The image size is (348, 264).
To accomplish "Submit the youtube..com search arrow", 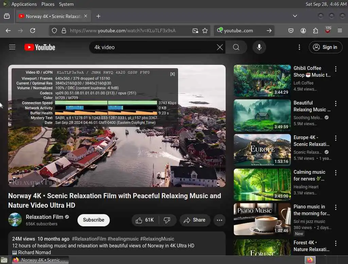I will click(x=269, y=31).
